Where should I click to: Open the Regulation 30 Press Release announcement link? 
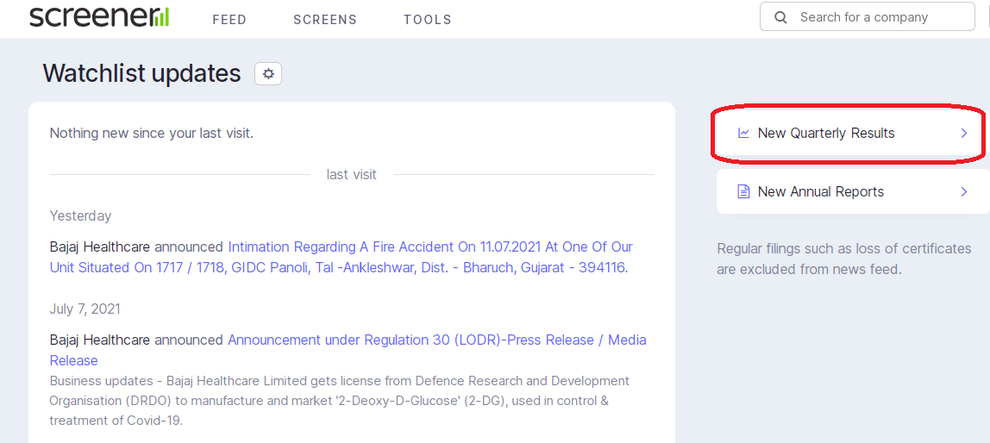[x=348, y=350]
